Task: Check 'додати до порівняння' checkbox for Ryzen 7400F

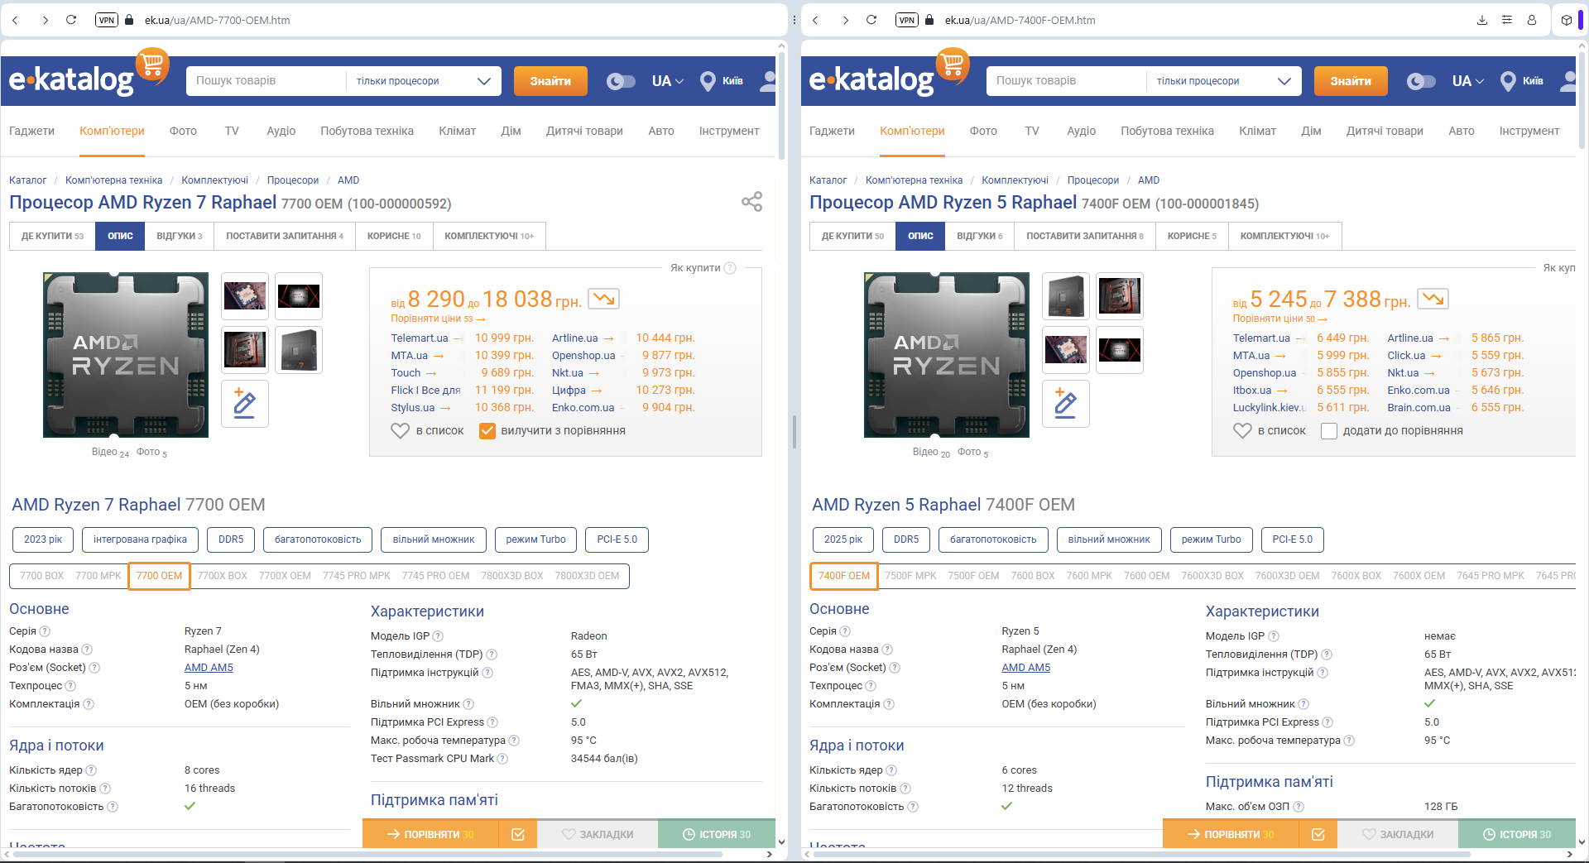Action: click(x=1329, y=431)
